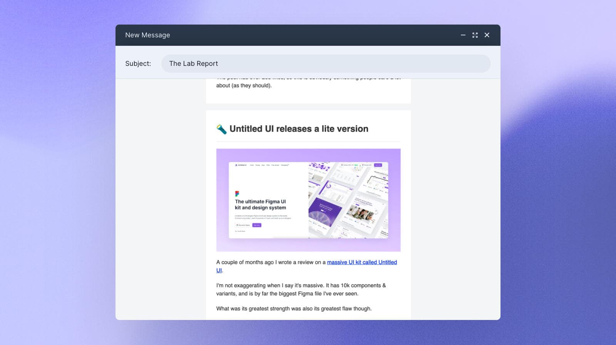Click 'The ultimate Figma UI kit' heading in image
The height and width of the screenshot is (345, 616).
click(261, 204)
